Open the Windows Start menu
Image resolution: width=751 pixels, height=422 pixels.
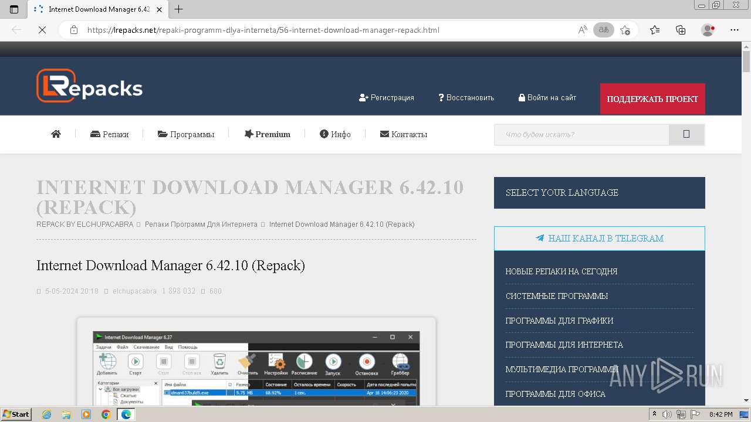[16, 414]
